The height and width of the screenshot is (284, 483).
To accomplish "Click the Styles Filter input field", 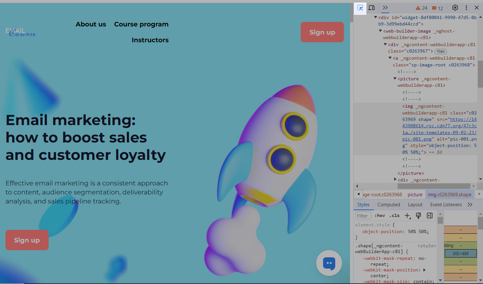I will (x=363, y=216).
